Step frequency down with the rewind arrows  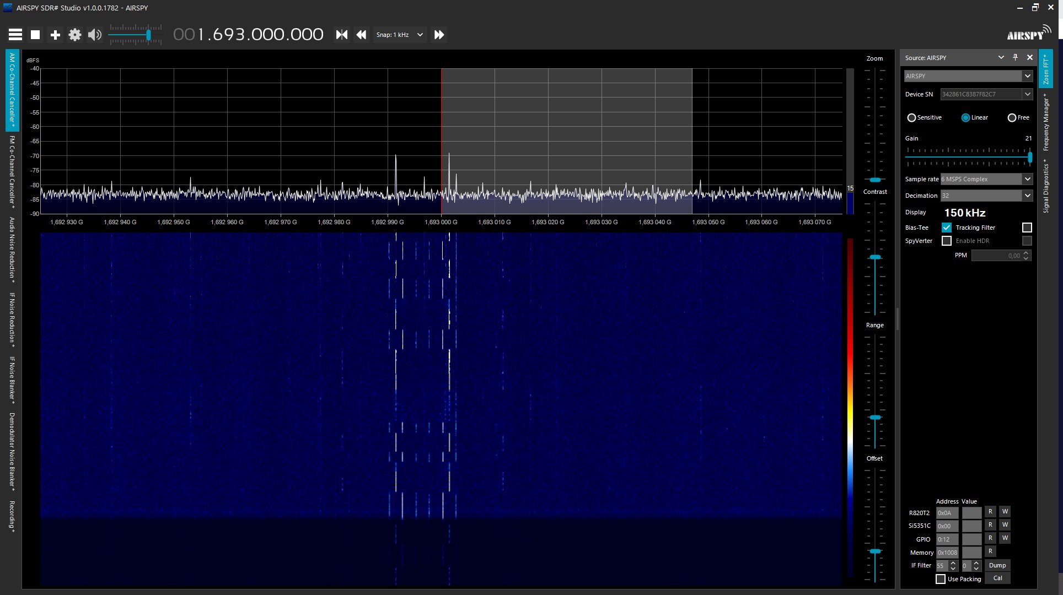(361, 35)
